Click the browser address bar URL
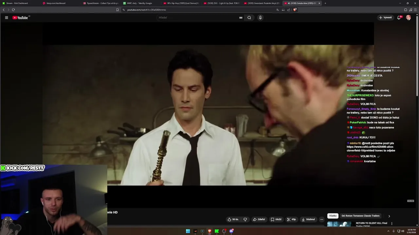This screenshot has height=235, width=419. [146, 10]
